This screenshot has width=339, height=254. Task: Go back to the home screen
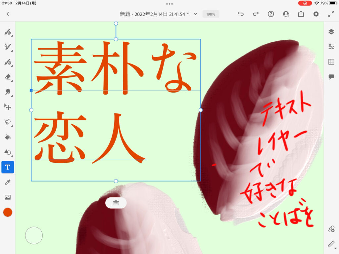tap(8, 14)
